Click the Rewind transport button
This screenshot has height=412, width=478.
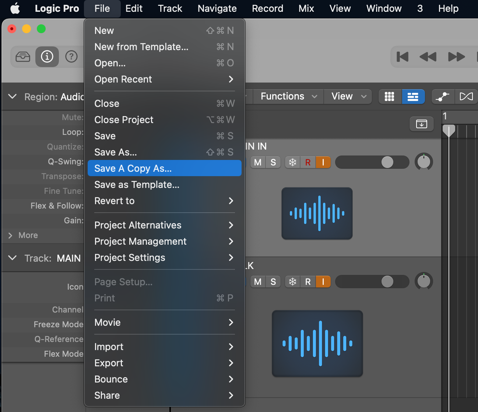428,57
